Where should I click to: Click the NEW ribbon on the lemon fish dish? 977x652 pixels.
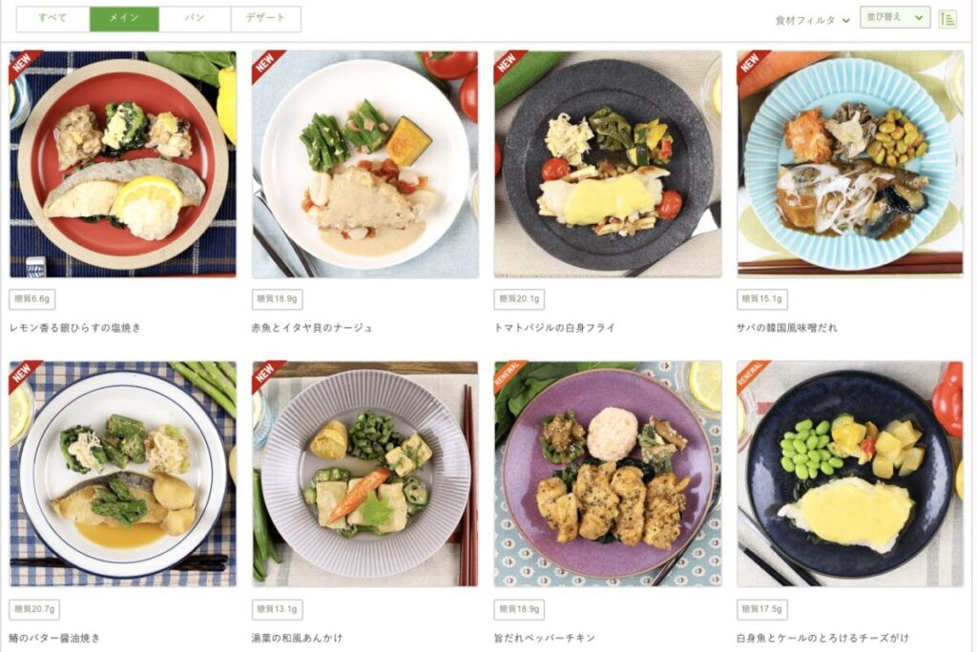coord(24,65)
